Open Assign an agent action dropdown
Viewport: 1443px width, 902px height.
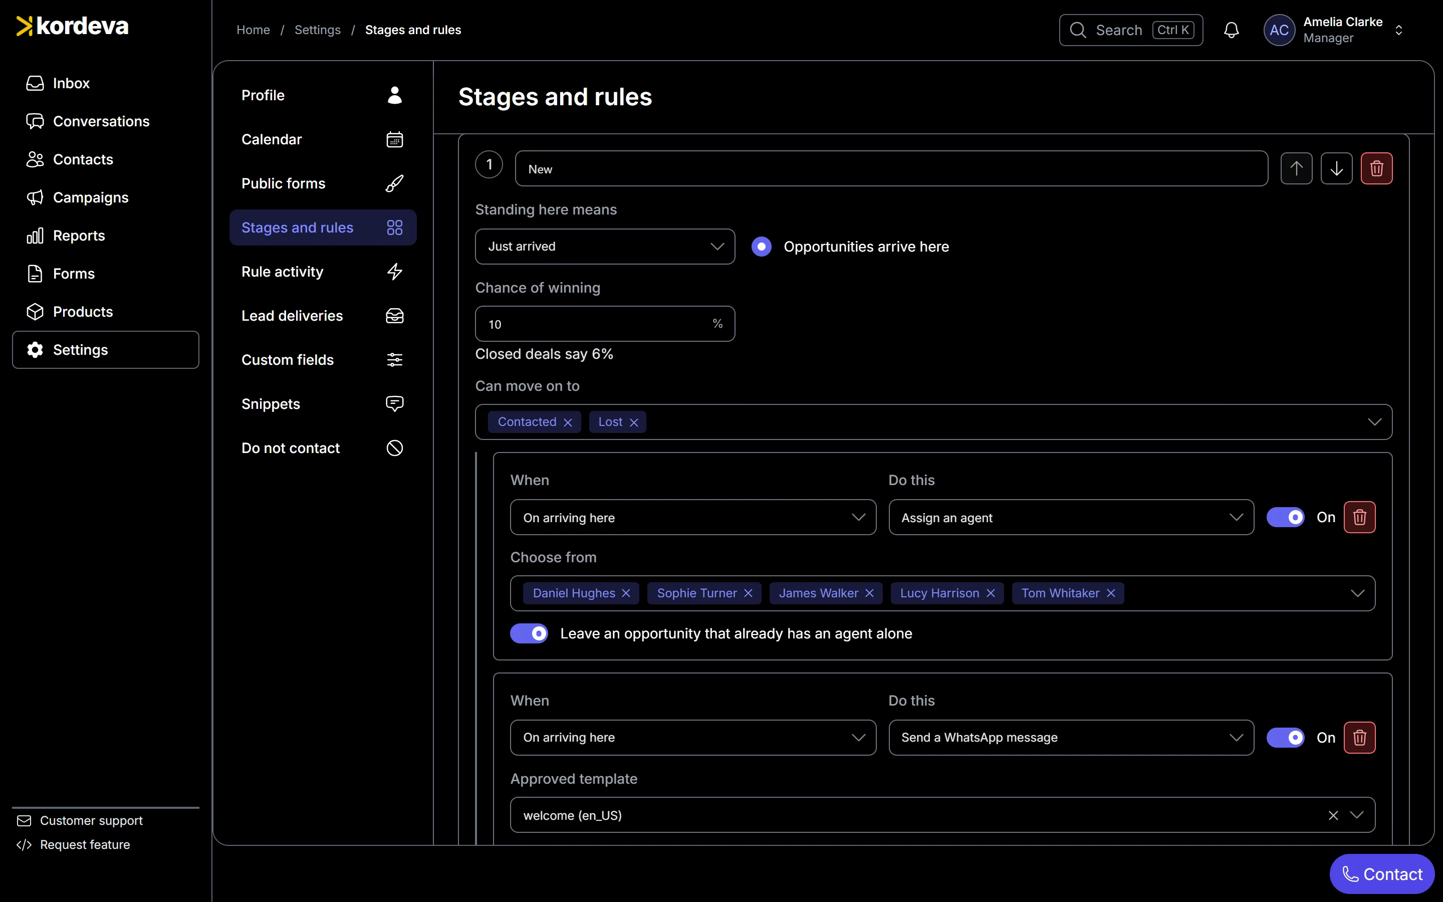pyautogui.click(x=1071, y=517)
